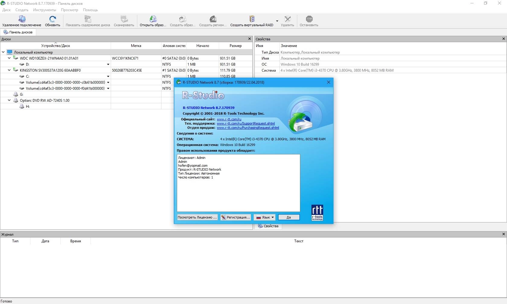Click the Регистрация button
Screen dimensions: 507x304
(x=236, y=217)
